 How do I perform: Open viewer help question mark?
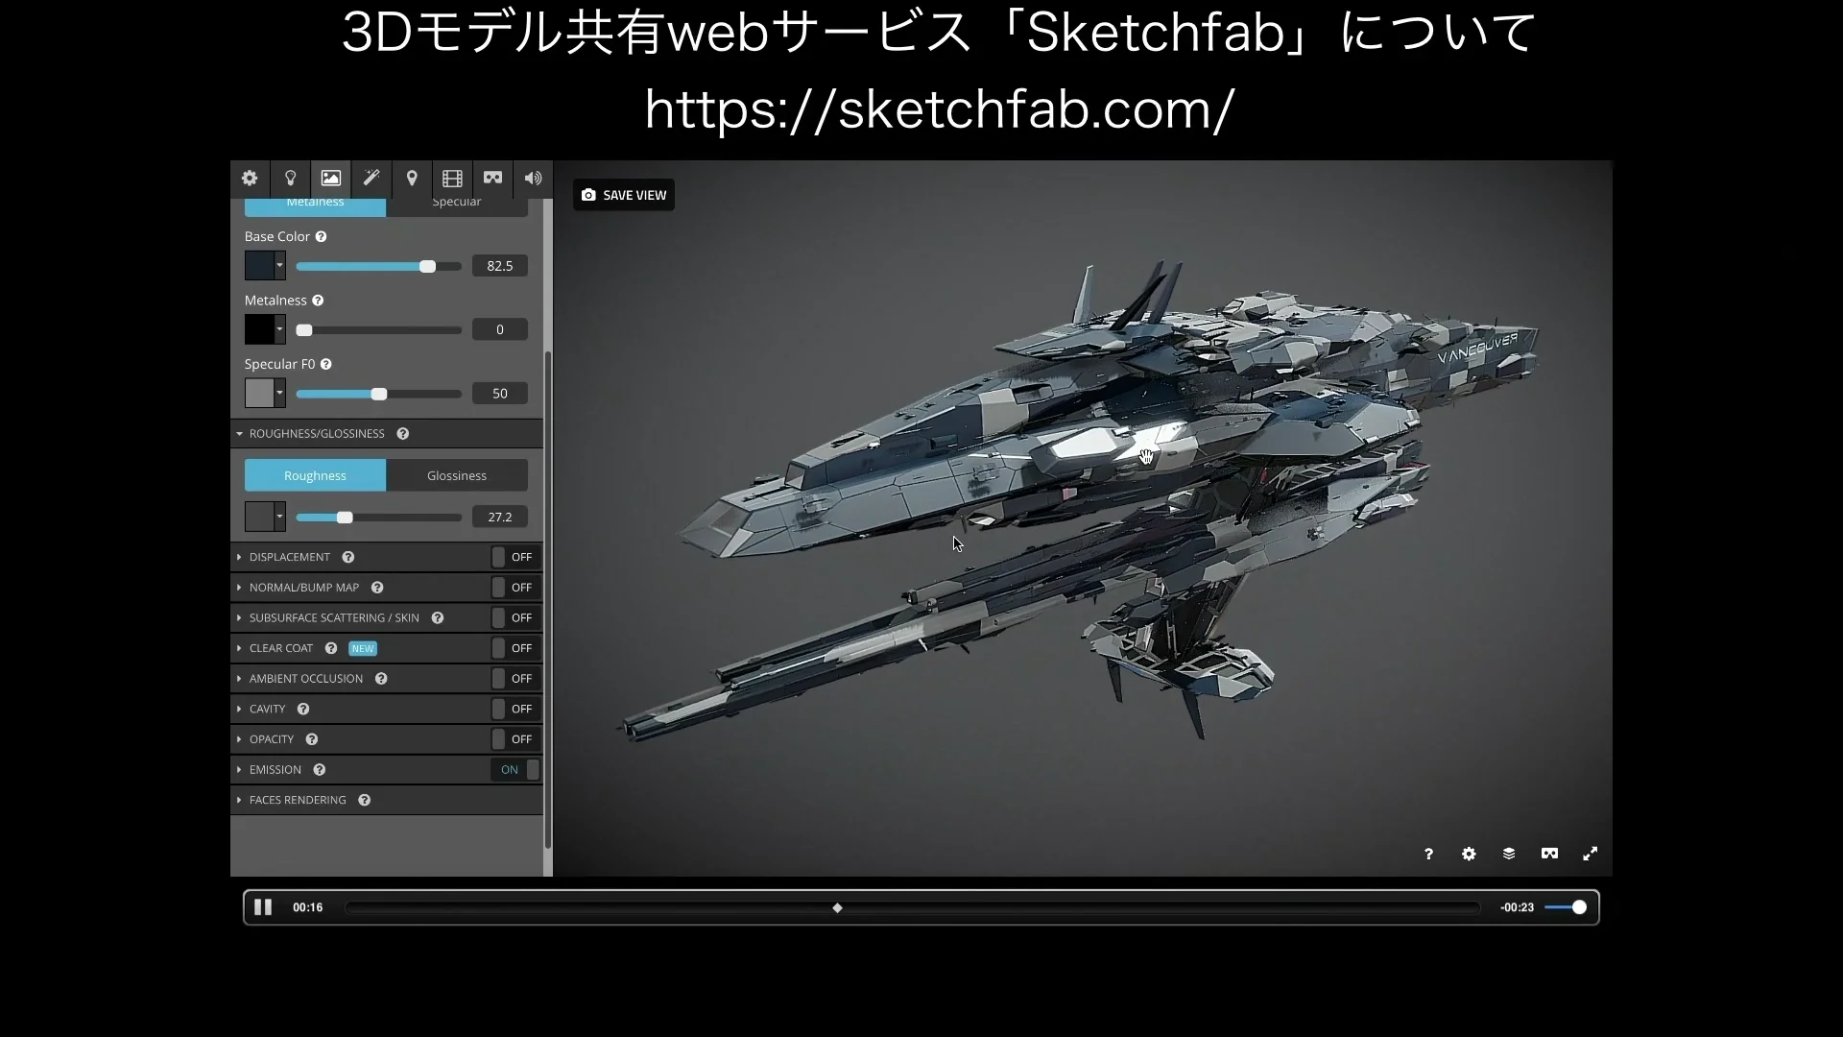coord(1428,854)
